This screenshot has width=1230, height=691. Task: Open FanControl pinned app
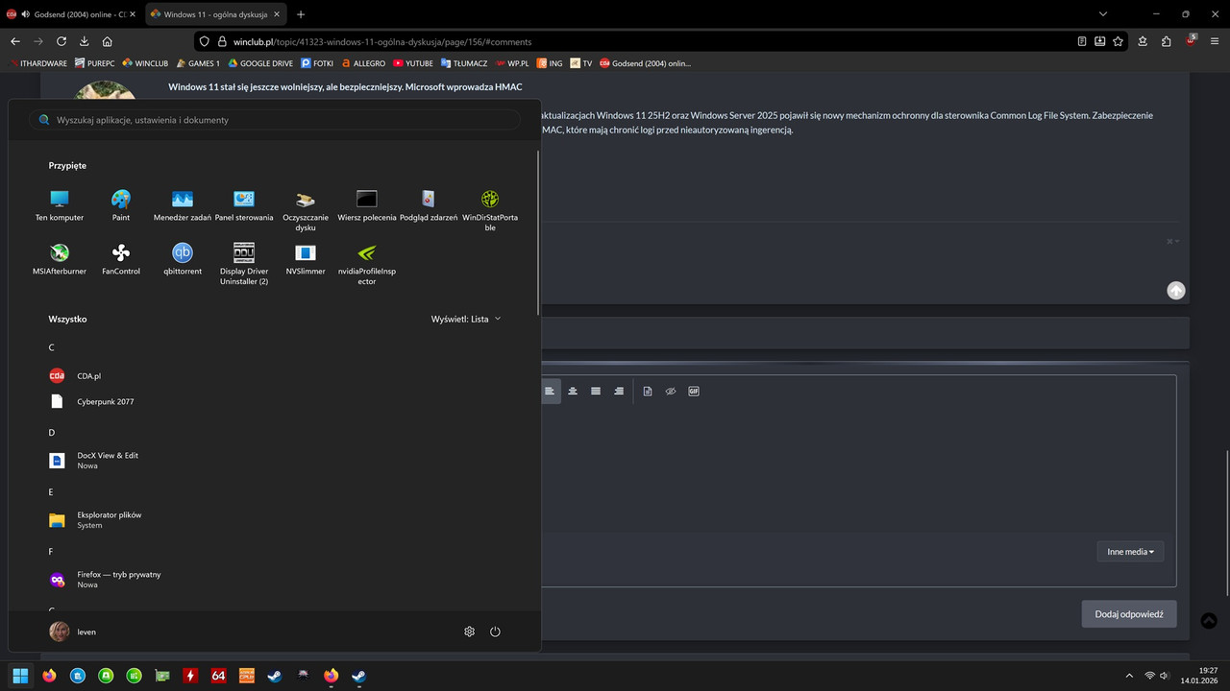121,259
